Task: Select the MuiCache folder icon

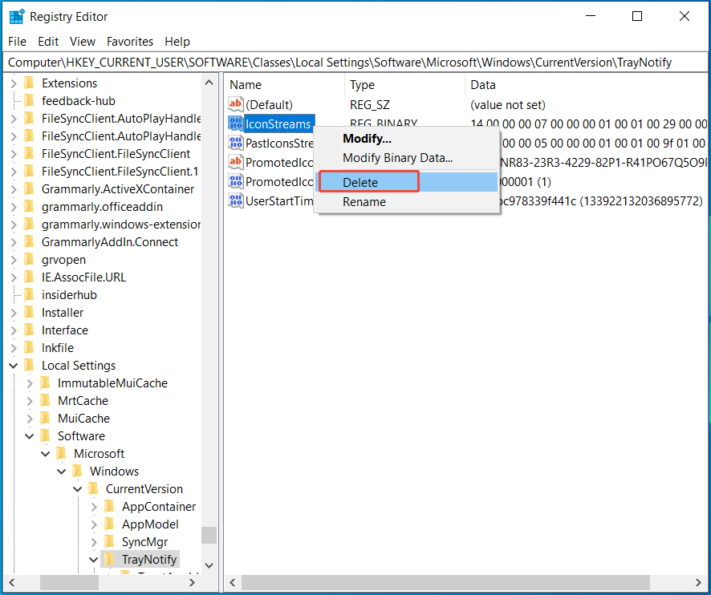Action: tap(44, 418)
